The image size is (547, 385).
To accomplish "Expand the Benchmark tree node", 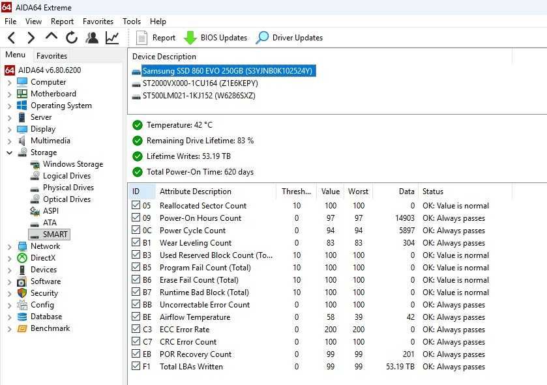I will [x=9, y=328].
